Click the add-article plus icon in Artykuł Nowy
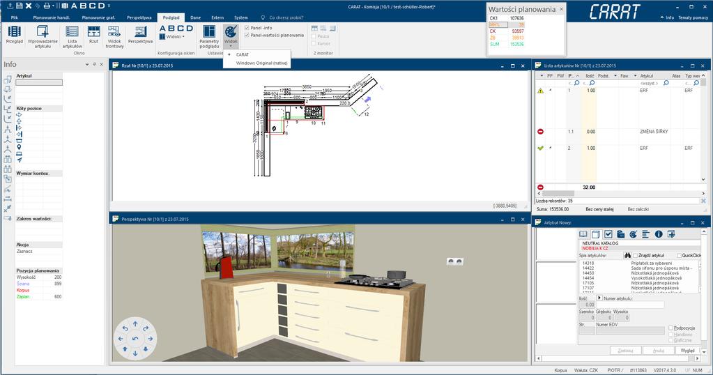The width and height of the screenshot is (713, 375). [x=671, y=234]
